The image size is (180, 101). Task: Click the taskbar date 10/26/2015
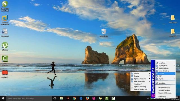point(175,100)
